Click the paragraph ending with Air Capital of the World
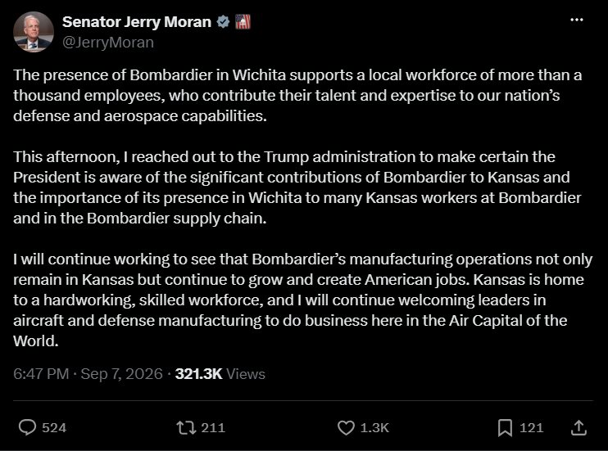The width and height of the screenshot is (608, 451). pos(303,300)
